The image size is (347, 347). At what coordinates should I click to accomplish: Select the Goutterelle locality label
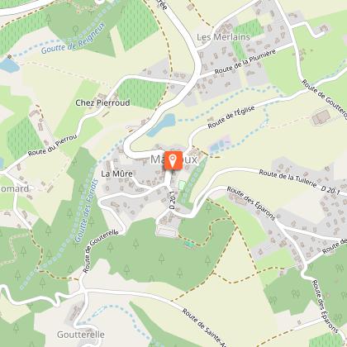81,335
